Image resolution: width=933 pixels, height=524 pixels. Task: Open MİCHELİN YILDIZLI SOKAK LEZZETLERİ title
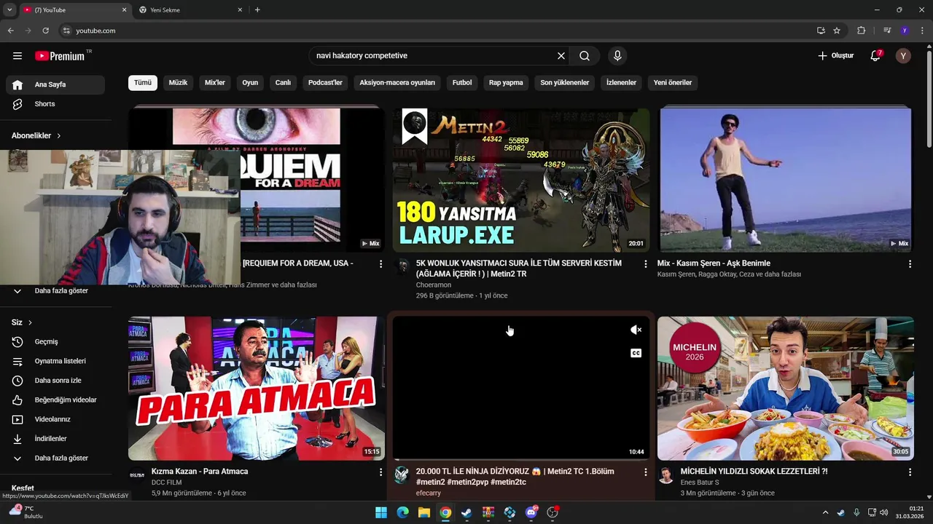pos(754,472)
